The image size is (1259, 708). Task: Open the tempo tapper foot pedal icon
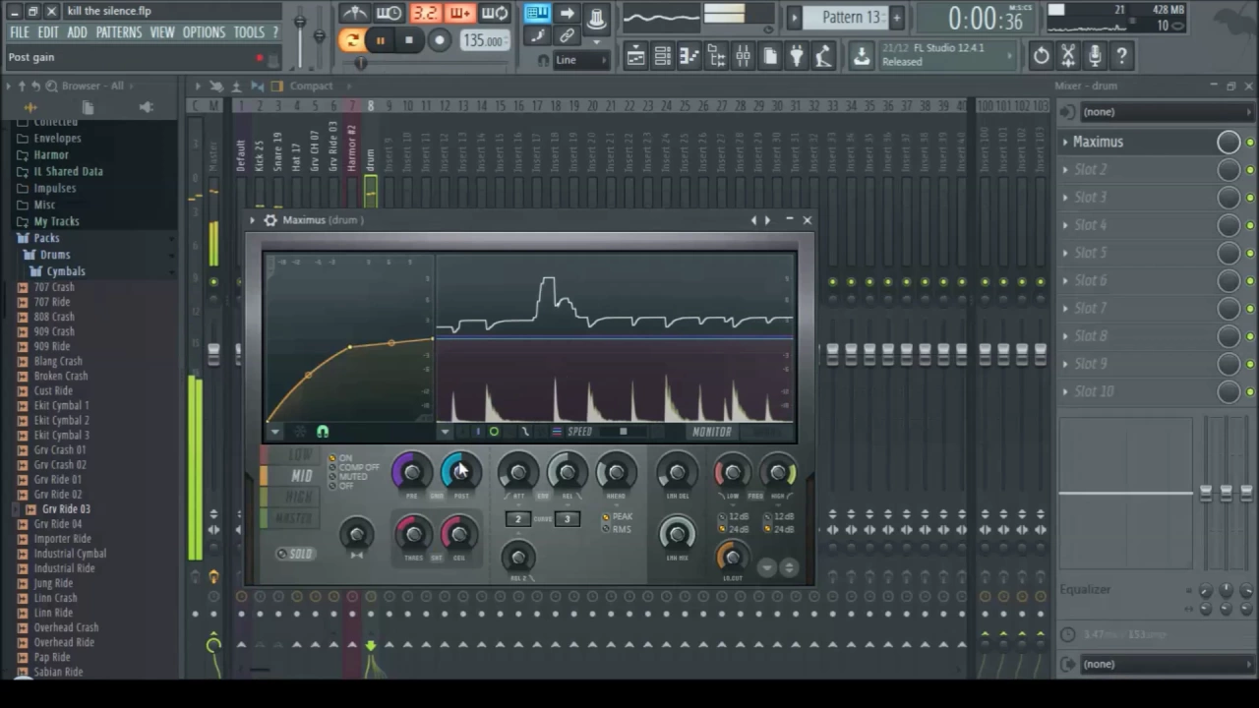pos(823,57)
